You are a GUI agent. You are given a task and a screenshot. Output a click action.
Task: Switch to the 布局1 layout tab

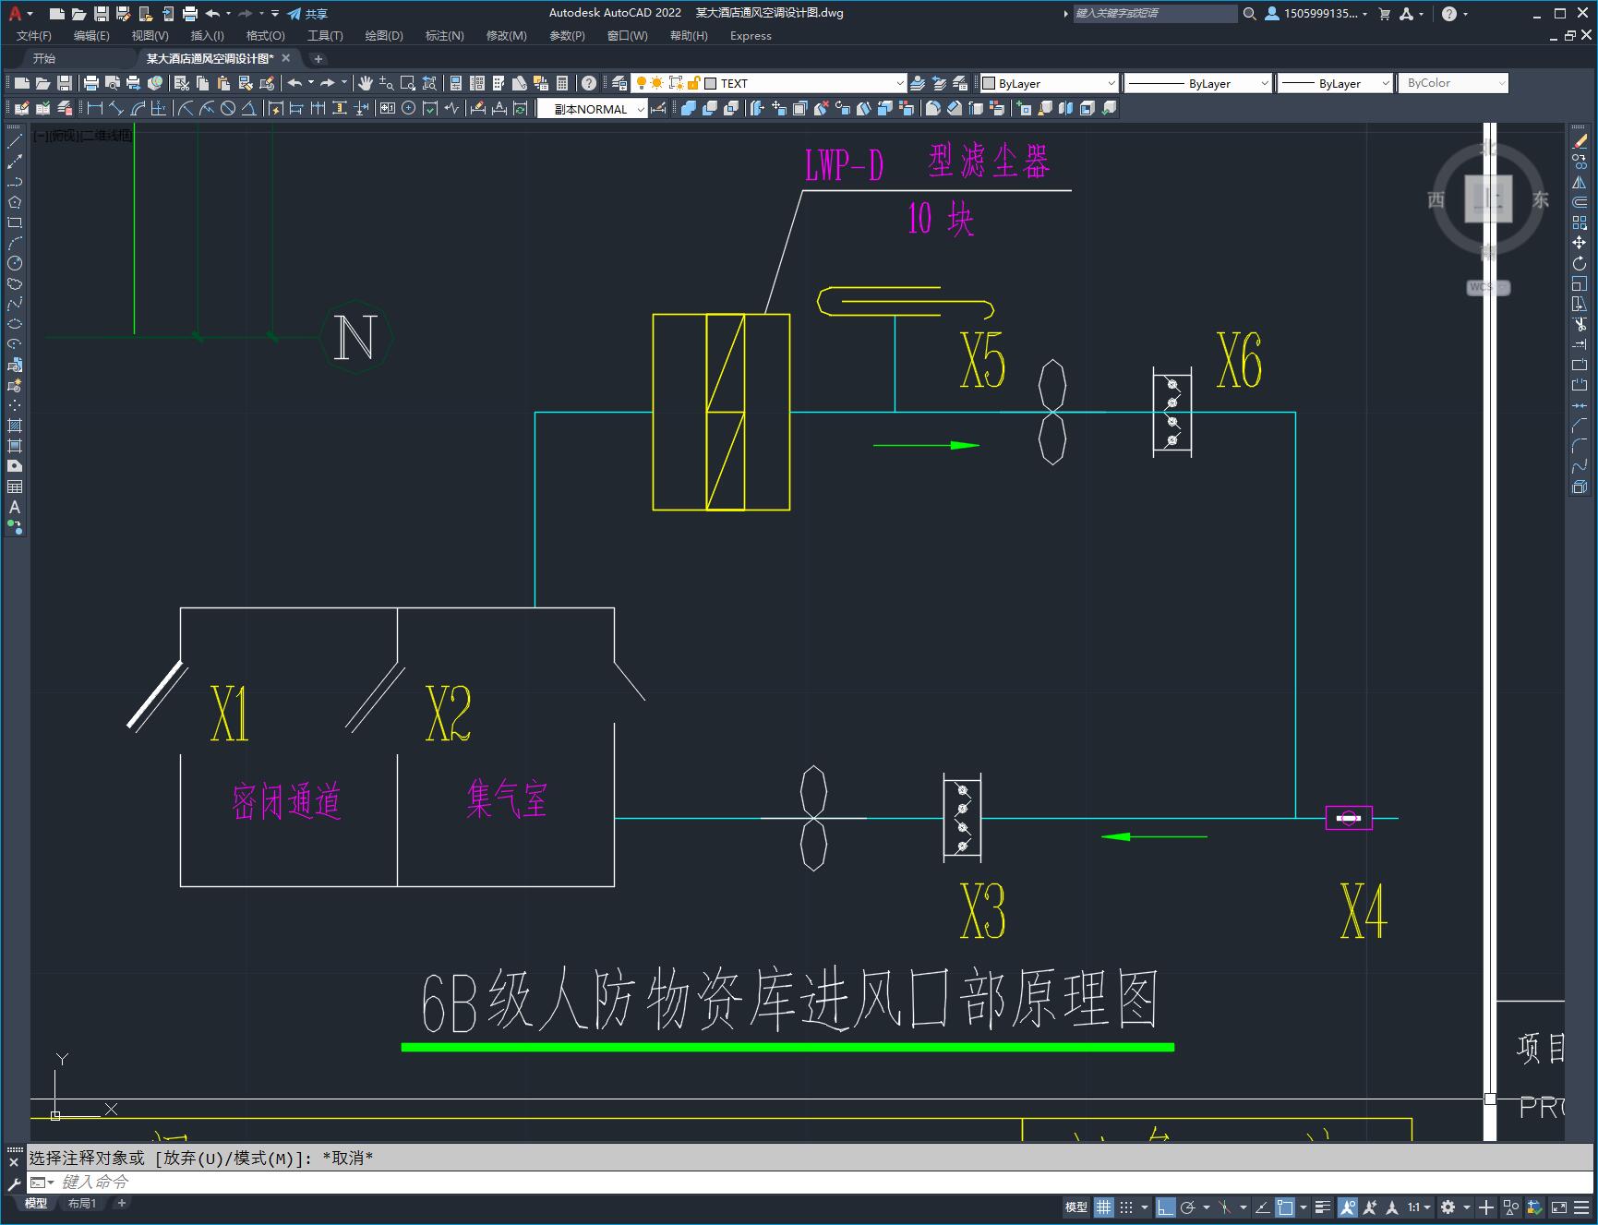(82, 1203)
